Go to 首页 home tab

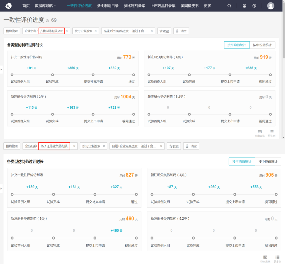tap(26, 6)
